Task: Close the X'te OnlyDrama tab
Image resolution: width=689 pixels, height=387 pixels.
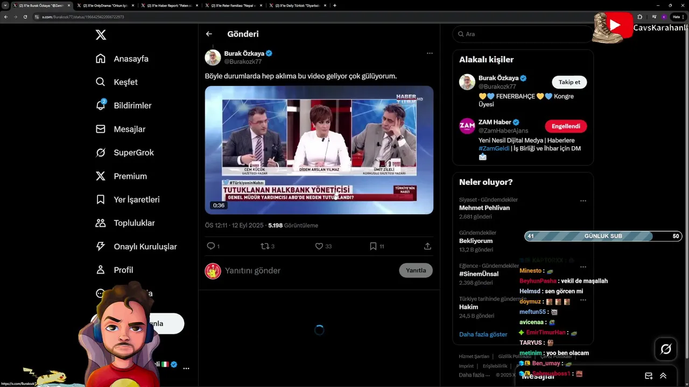Action: (132, 5)
